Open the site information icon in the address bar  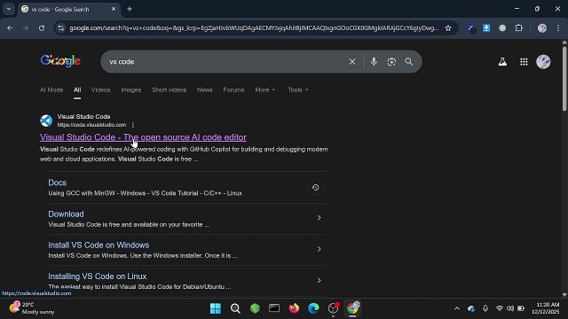click(x=61, y=27)
